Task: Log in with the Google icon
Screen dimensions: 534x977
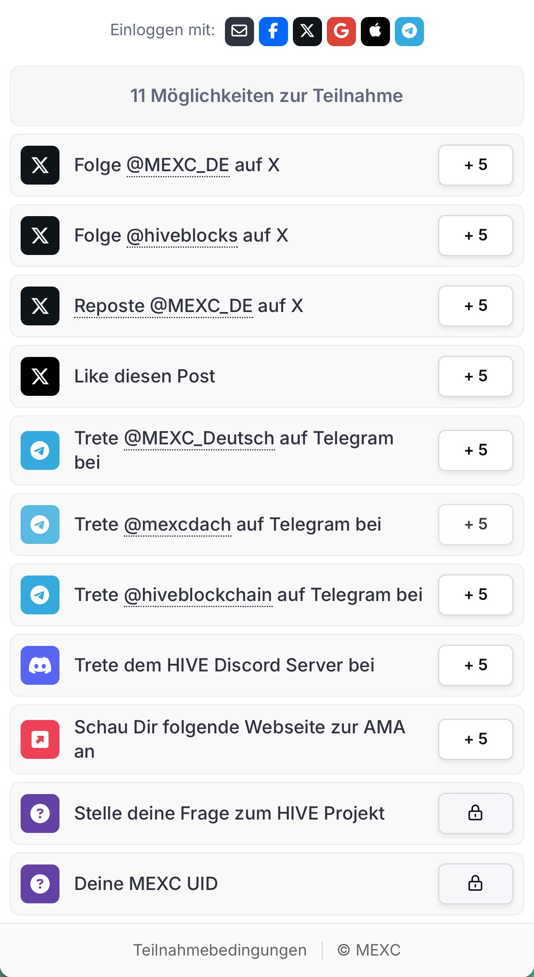Action: (x=341, y=31)
